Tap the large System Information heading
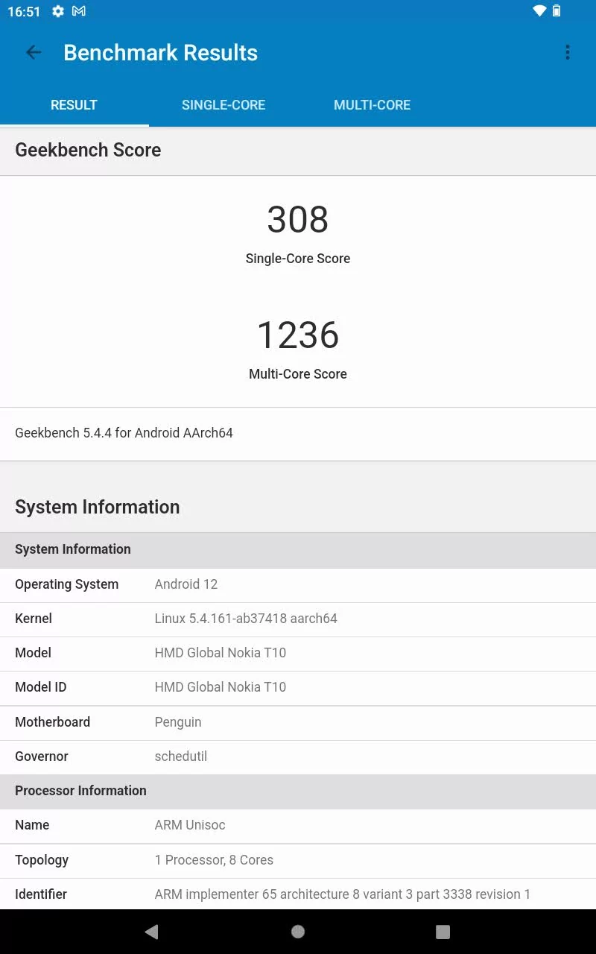Screen dimensions: 596x954 [x=98, y=507]
